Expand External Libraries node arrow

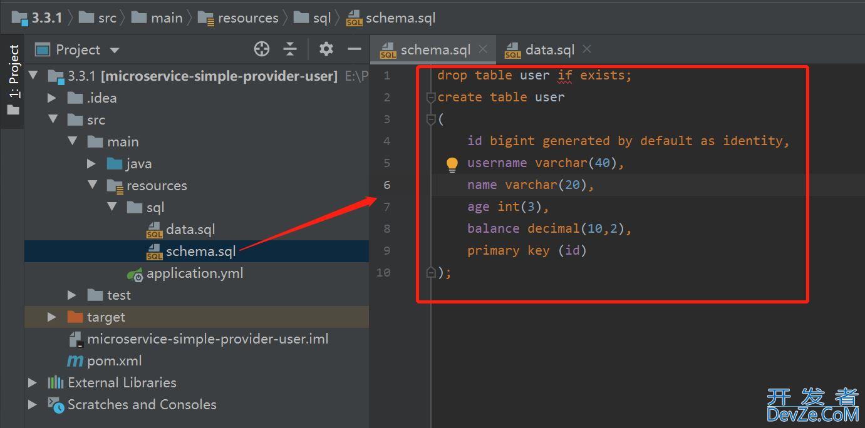click(x=33, y=383)
